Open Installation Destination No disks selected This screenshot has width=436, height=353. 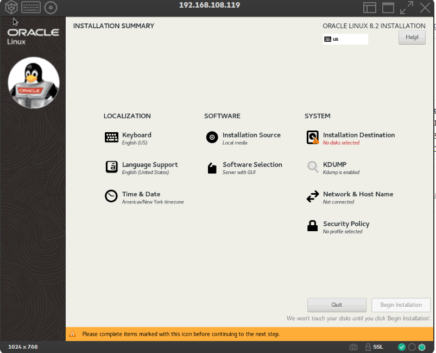point(351,139)
